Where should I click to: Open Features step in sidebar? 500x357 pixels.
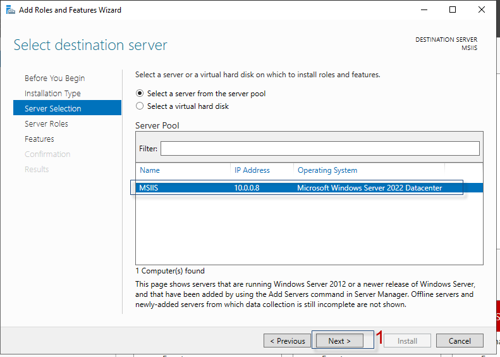39,139
